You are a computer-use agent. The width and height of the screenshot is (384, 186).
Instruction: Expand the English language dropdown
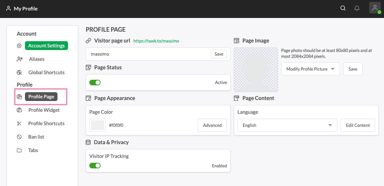287,125
